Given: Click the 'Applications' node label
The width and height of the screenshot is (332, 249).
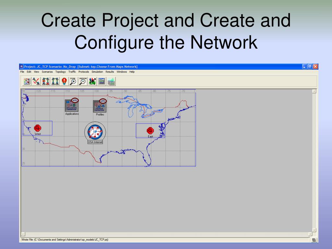Looking at the screenshot, I should point(72,114).
